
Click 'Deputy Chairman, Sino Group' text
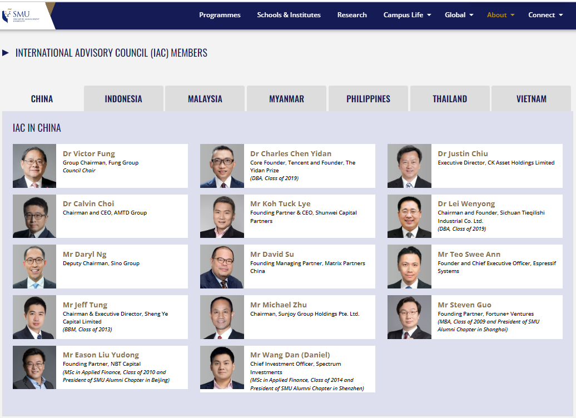(101, 263)
